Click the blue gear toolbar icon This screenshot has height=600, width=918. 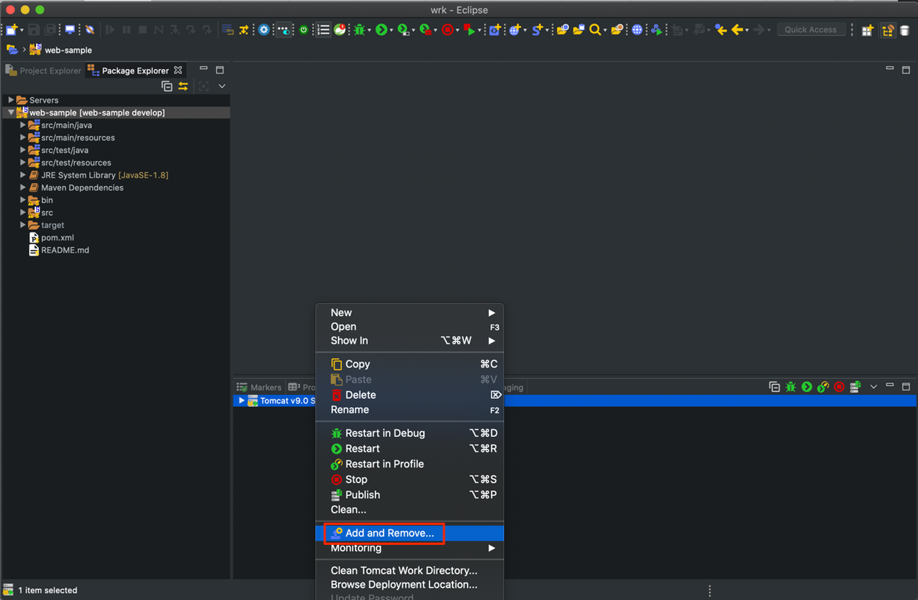tap(264, 30)
